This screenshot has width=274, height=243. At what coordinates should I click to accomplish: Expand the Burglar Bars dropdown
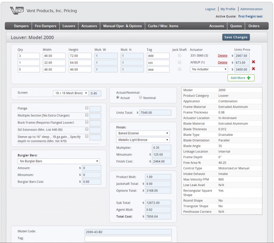pos(58,161)
